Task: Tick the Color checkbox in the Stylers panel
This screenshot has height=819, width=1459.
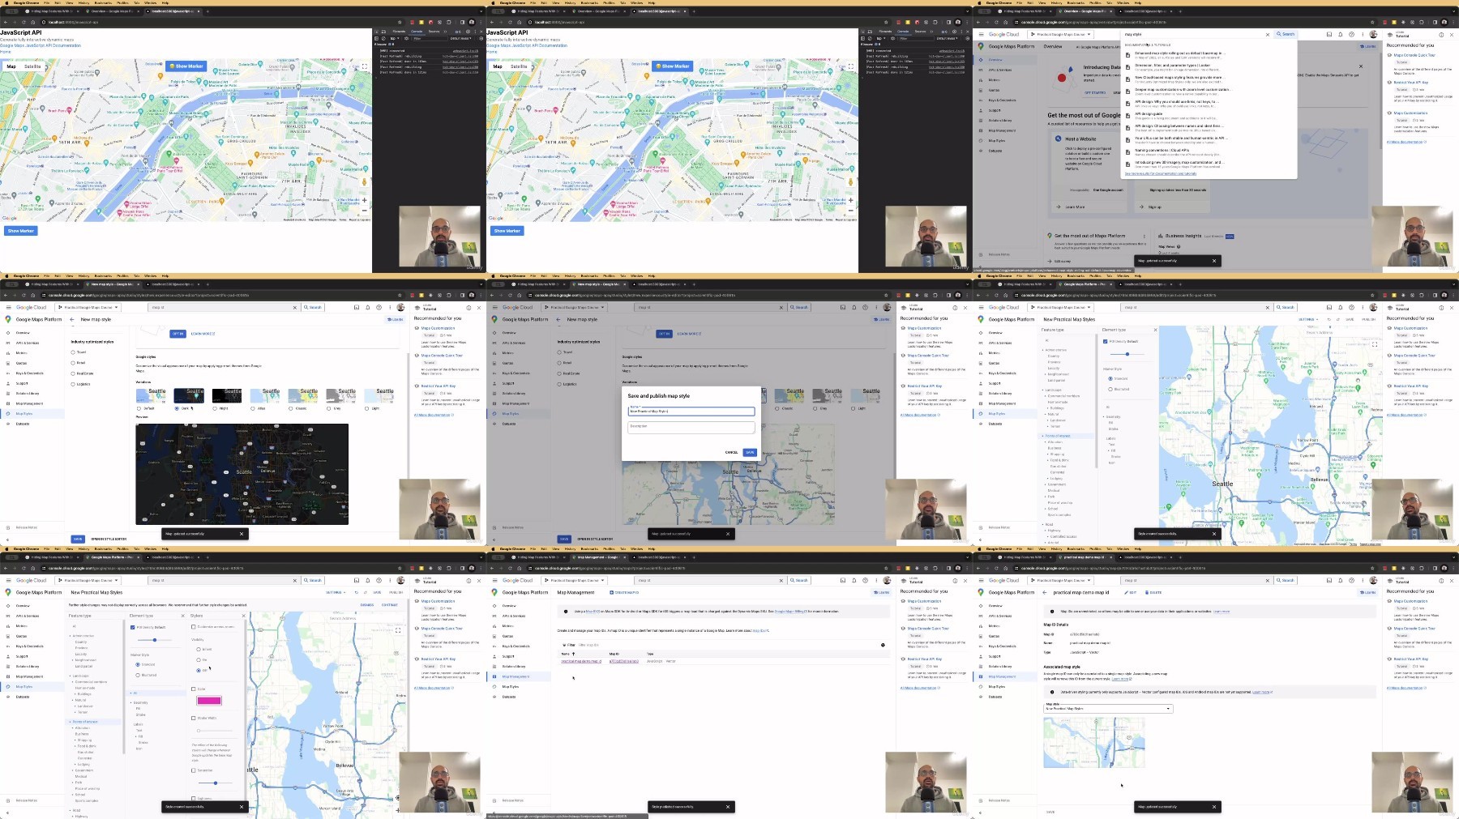Action: (x=194, y=689)
